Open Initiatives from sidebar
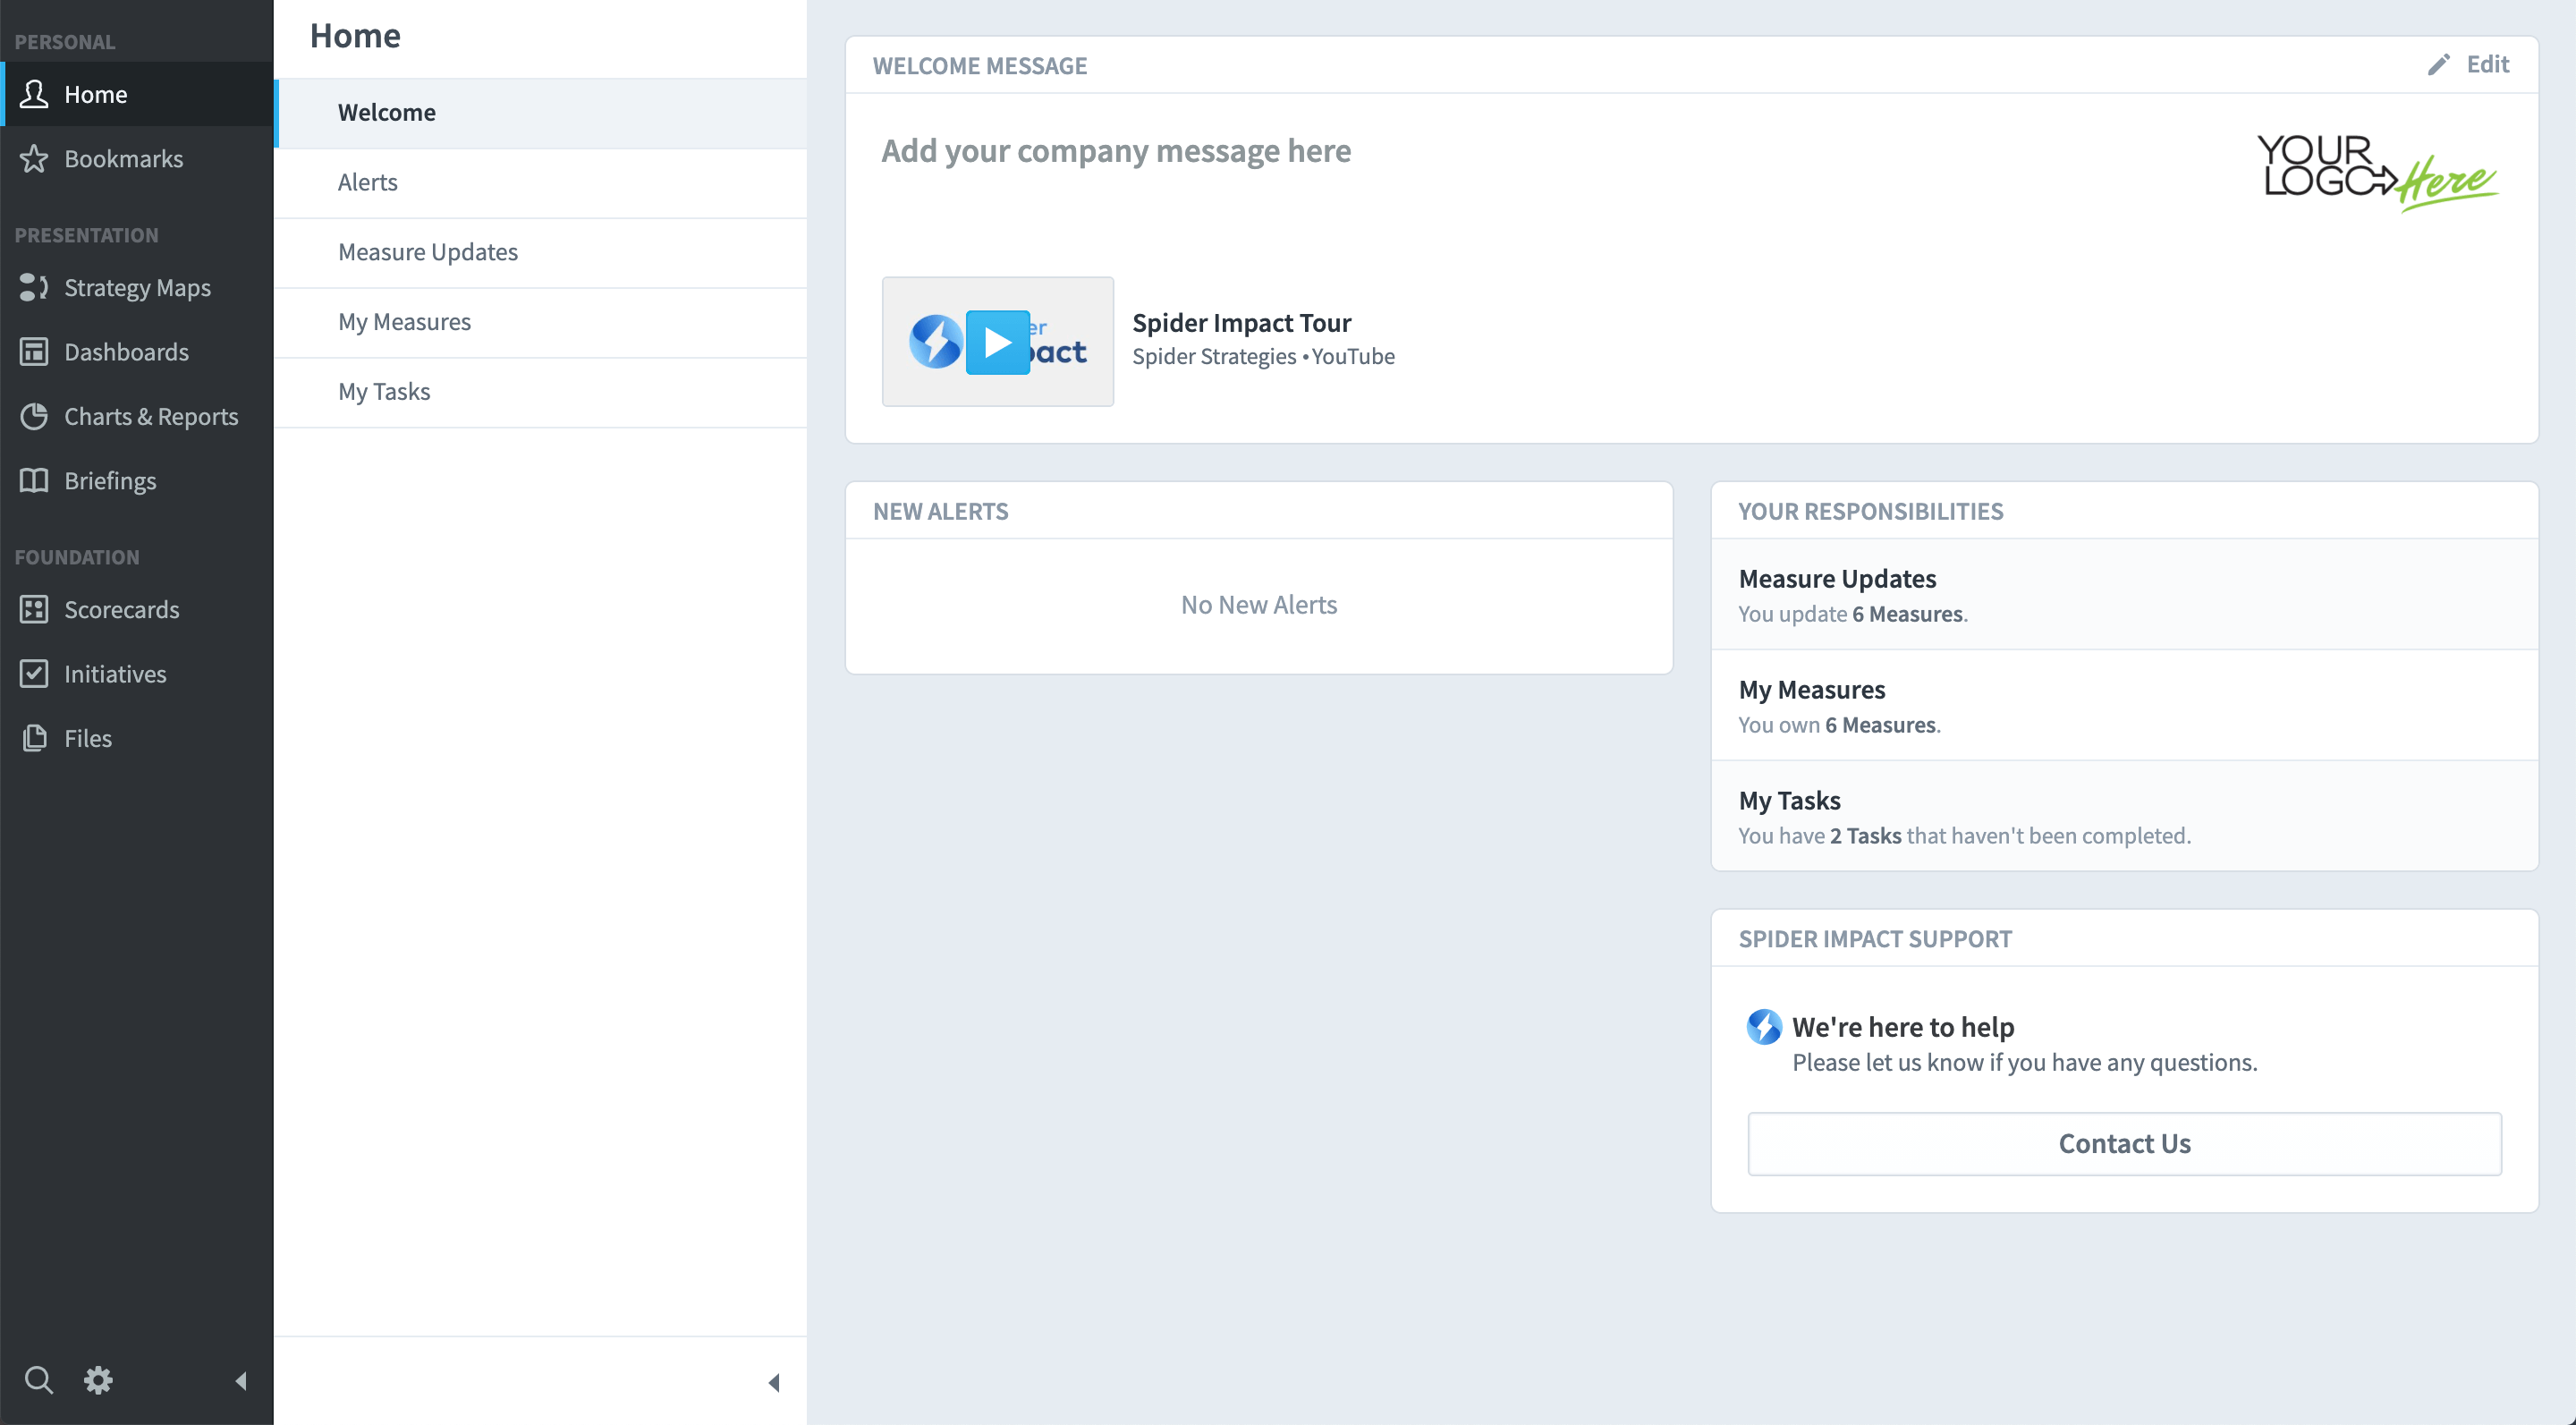 [x=137, y=673]
